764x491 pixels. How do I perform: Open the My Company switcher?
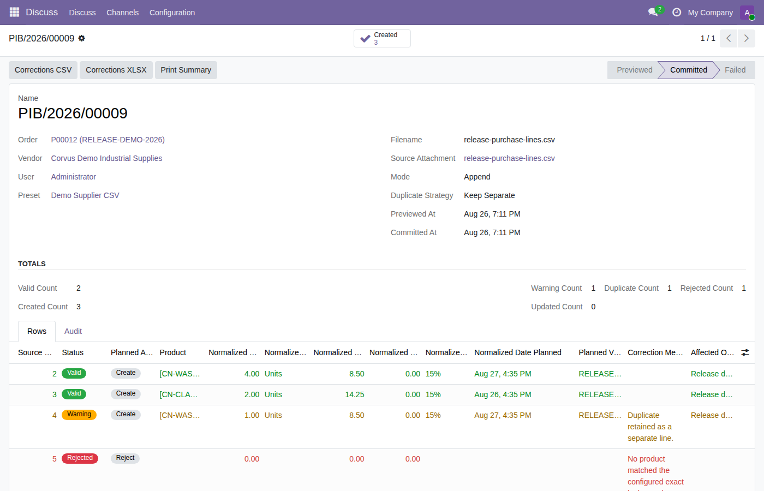click(711, 13)
